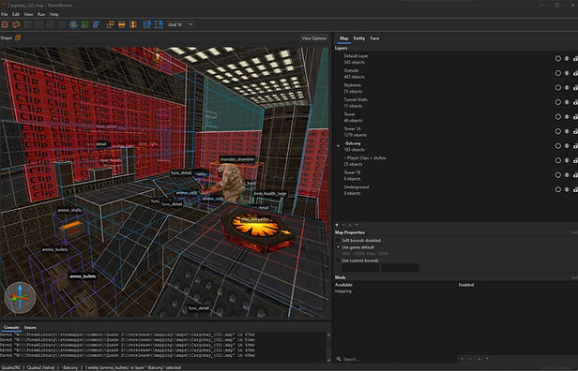The height and width of the screenshot is (371, 578).
Task: Open the Help menu
Action: pos(54,14)
